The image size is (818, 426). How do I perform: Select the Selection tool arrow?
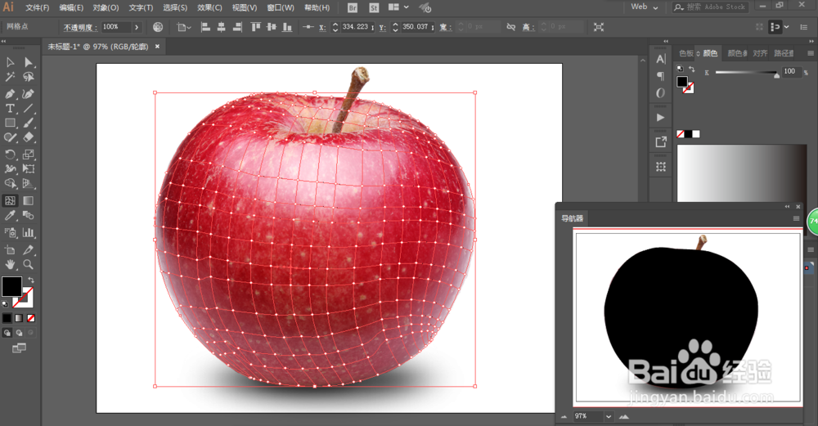tap(10, 63)
